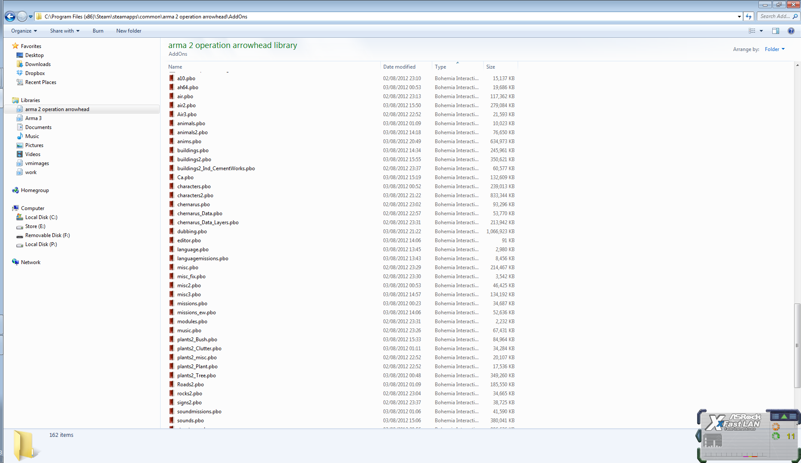Open the work library
This screenshot has width=801, height=463.
coord(31,172)
